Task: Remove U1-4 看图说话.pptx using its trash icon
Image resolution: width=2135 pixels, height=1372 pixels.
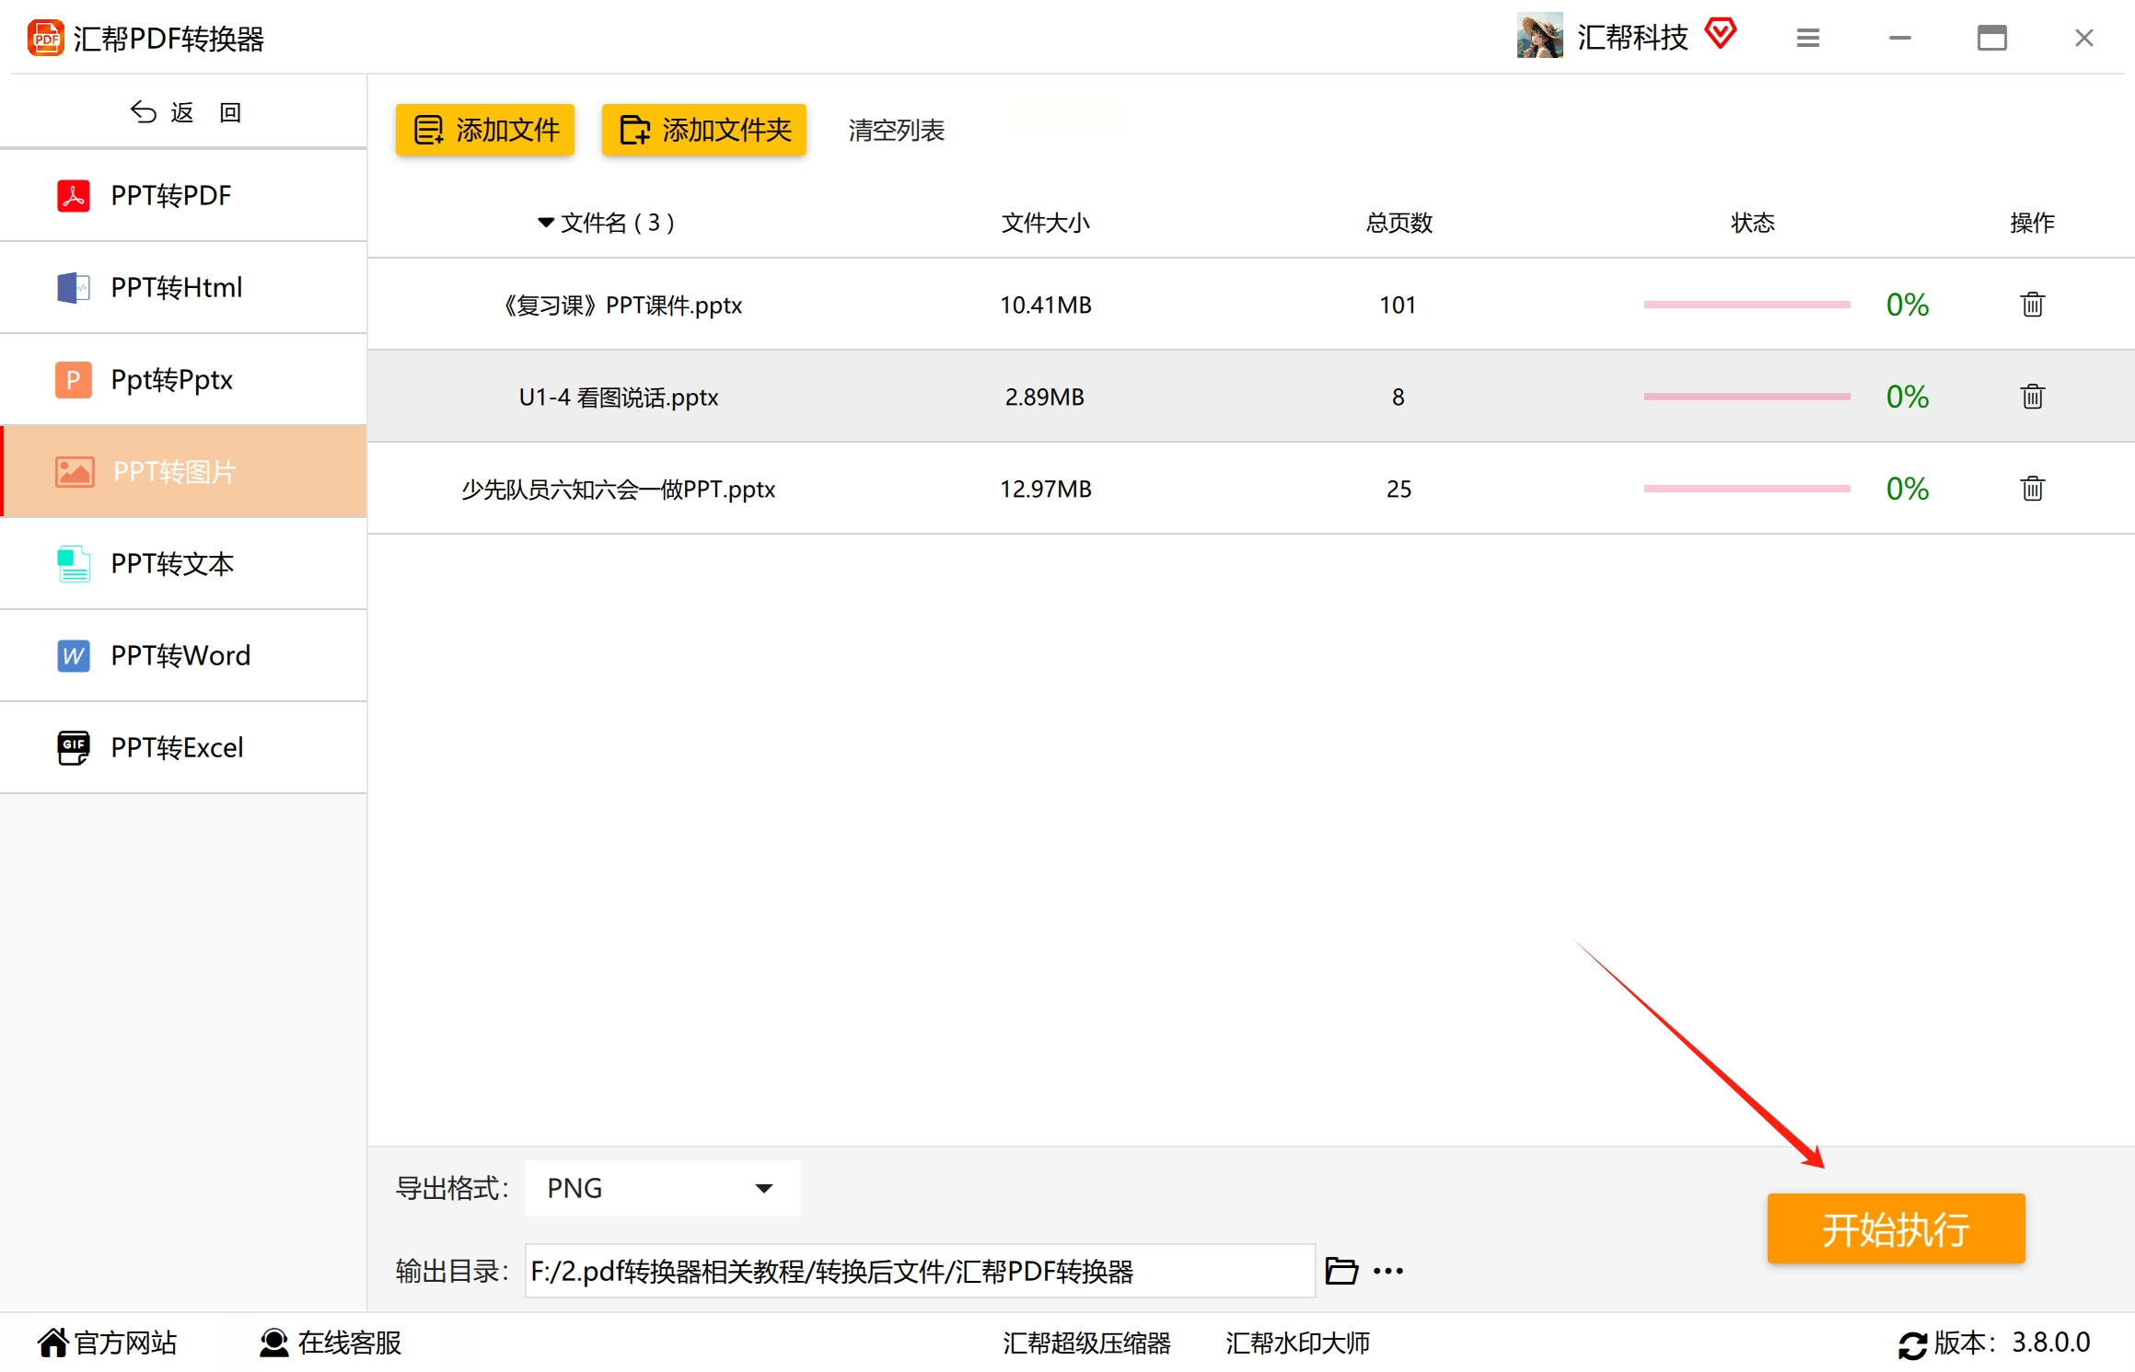Action: [2032, 397]
